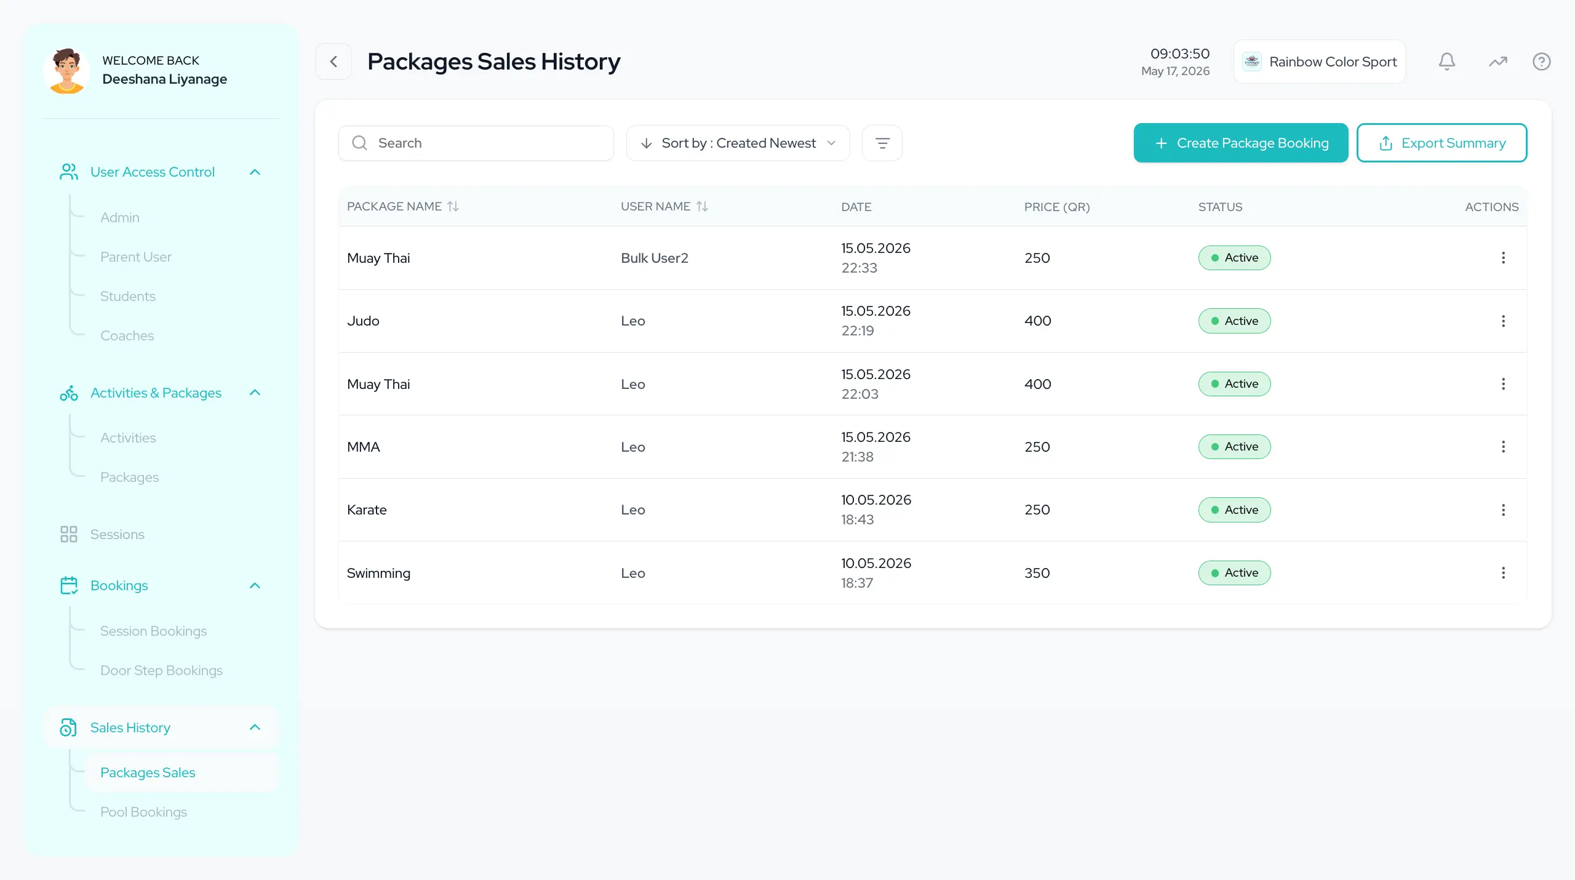Click the user avatar picture

[66, 70]
